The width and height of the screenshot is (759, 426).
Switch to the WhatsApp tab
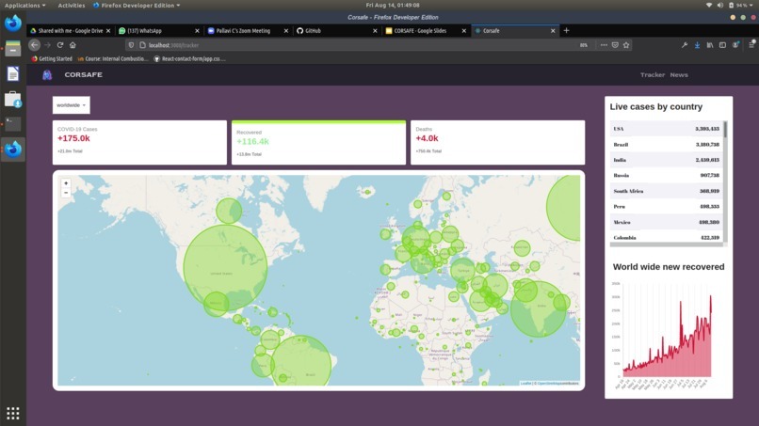(158, 30)
